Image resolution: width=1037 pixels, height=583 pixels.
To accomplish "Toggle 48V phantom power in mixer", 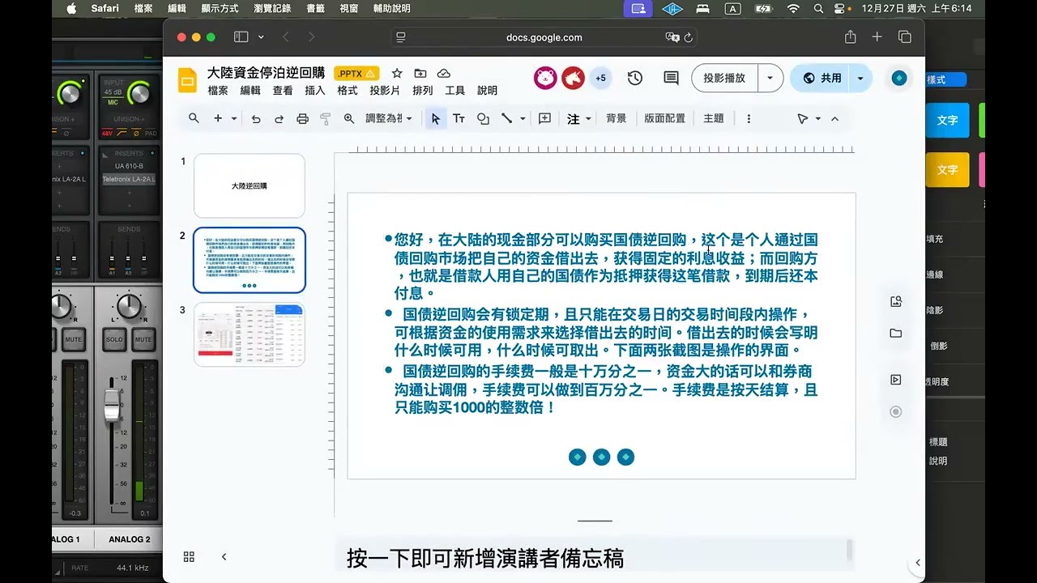I will [108, 133].
